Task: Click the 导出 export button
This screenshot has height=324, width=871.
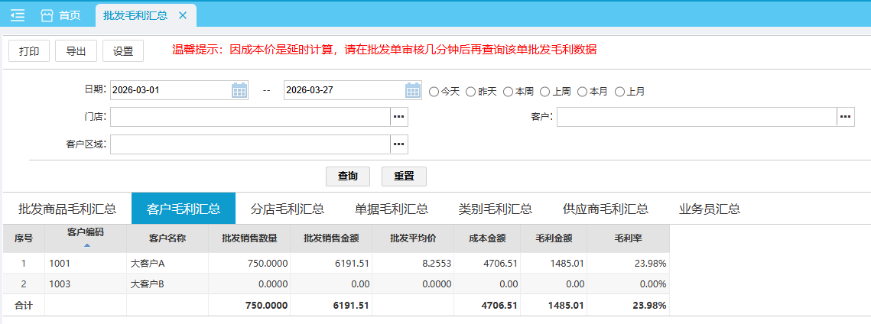Action: click(76, 51)
